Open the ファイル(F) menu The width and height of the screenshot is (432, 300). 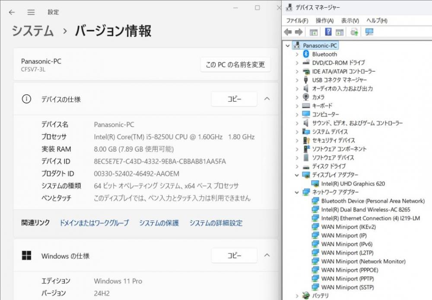(x=297, y=21)
